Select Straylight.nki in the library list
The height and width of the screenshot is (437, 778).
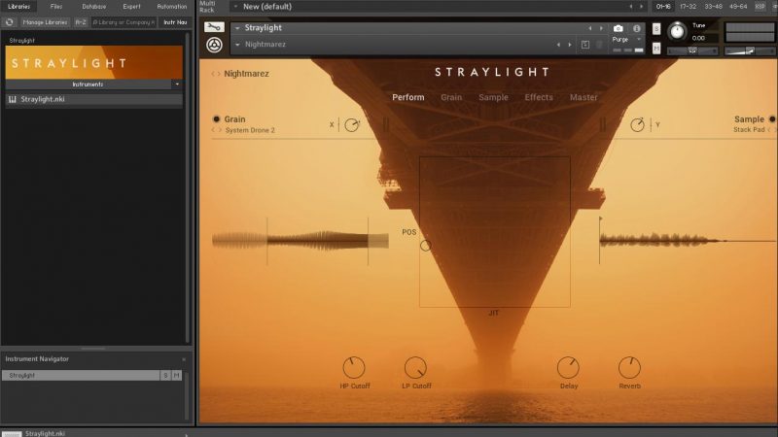click(93, 99)
